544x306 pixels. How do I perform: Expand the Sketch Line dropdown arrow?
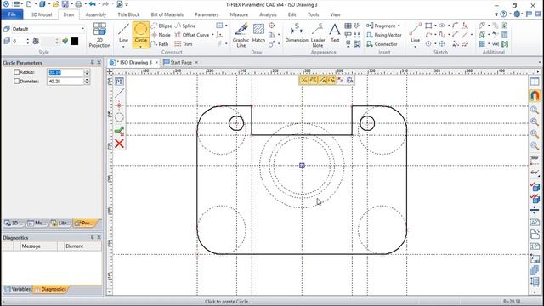[x=416, y=46]
